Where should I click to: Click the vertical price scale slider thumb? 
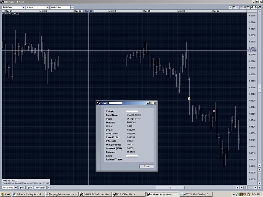260,88
